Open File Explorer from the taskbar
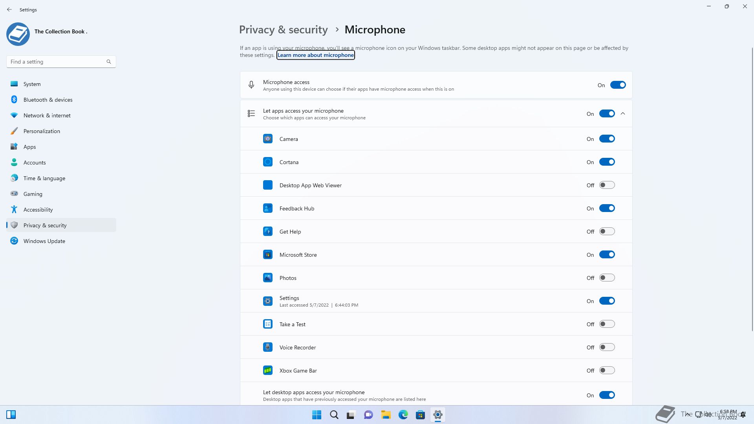This screenshot has height=424, width=754. tap(386, 415)
